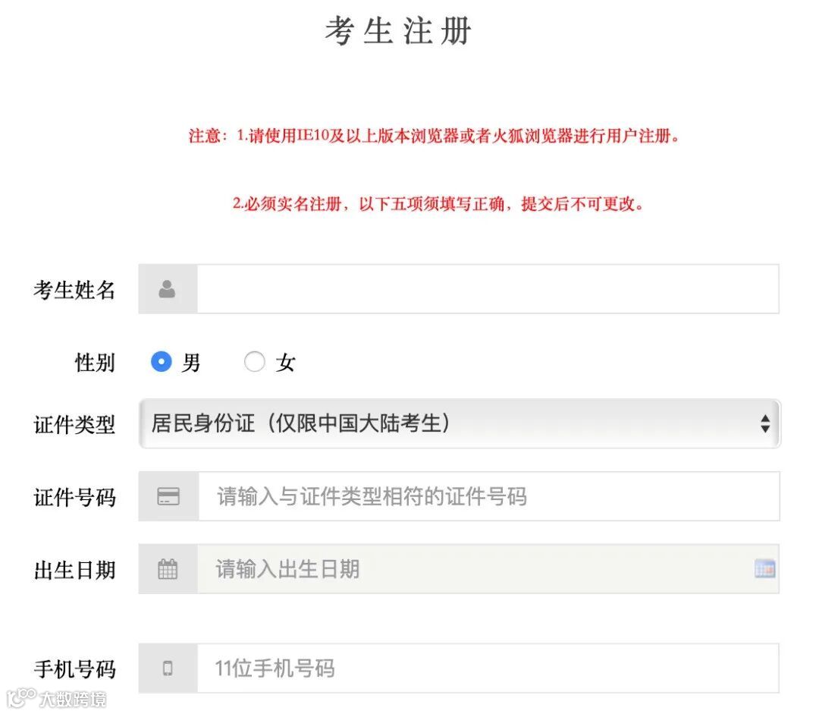The image size is (819, 714).
Task: Select the 女 radio button
Action: pos(254,362)
